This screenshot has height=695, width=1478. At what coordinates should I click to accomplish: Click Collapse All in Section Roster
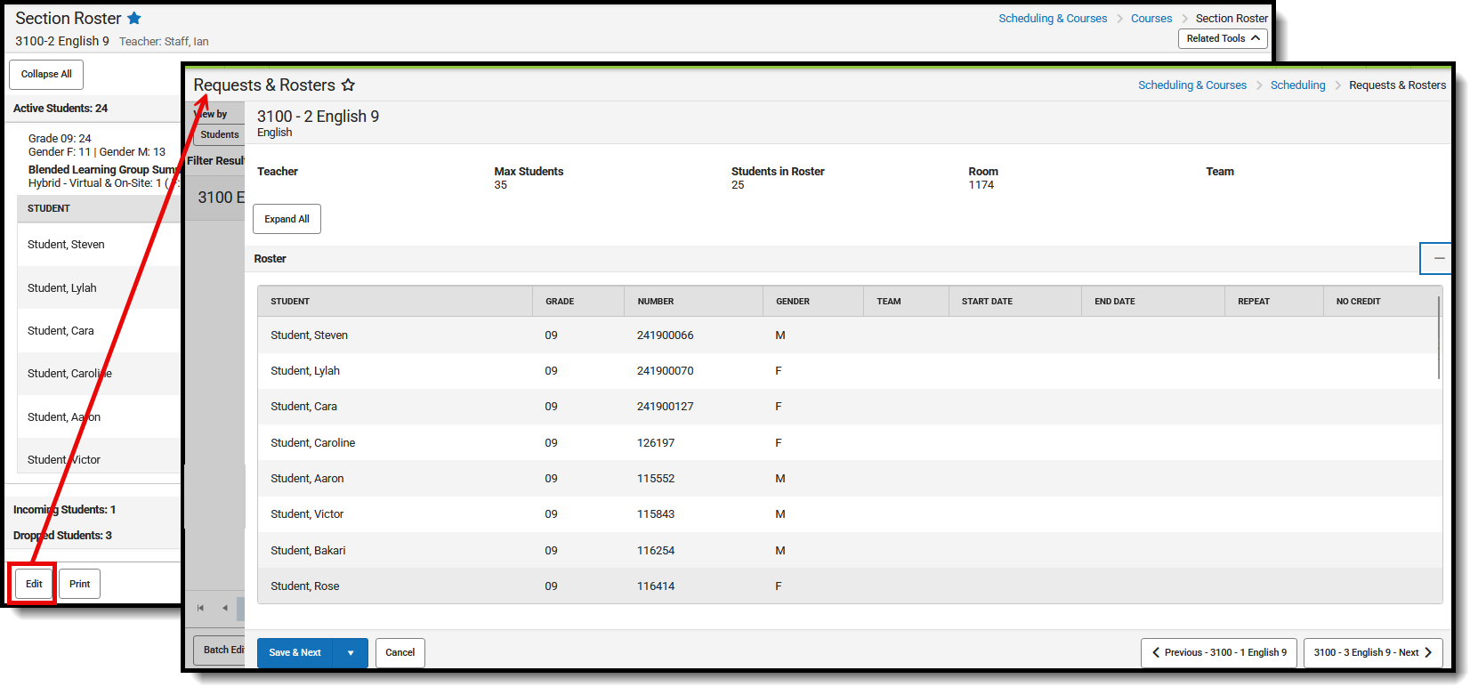[46, 74]
